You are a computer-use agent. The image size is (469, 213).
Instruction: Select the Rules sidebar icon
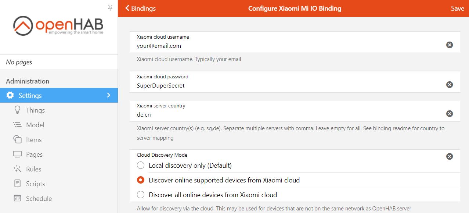pyautogui.click(x=17, y=169)
